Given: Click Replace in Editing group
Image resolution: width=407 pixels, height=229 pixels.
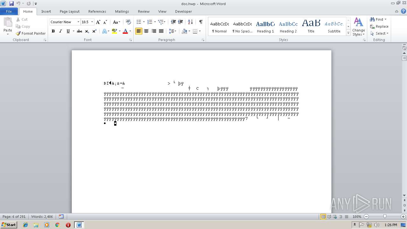Looking at the screenshot, I should point(379,26).
